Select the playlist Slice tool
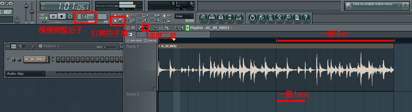412x112 pixels. (166, 28)
